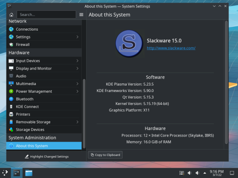Open the network tray icon
Viewport: 238px width, 178px height.
(182, 173)
